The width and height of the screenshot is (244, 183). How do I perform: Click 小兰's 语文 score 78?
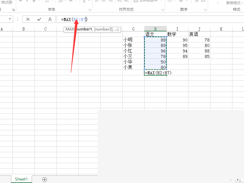(x=155, y=56)
